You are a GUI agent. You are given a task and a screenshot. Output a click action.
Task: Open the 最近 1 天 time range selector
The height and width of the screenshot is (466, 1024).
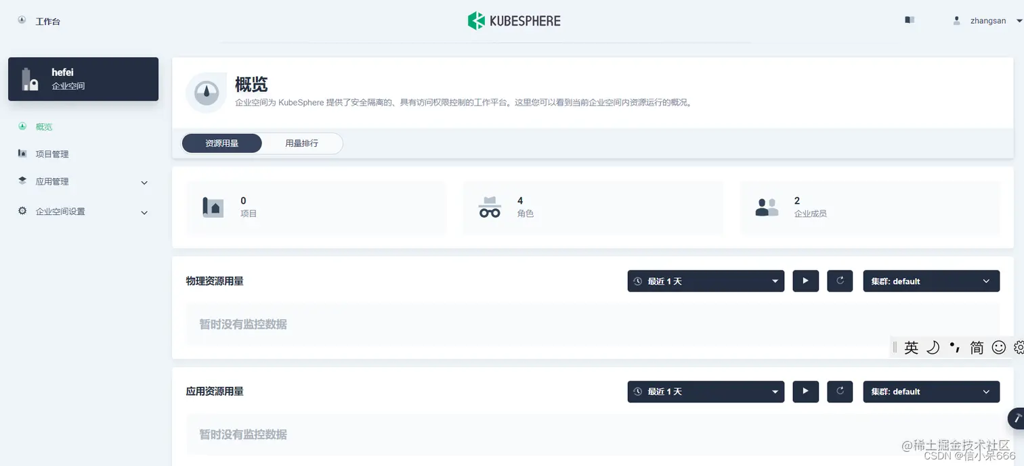704,281
